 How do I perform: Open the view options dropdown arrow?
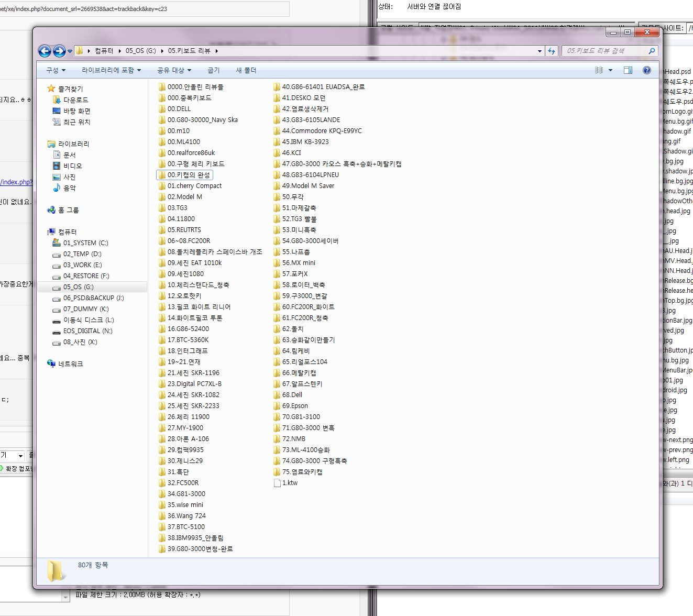[610, 70]
